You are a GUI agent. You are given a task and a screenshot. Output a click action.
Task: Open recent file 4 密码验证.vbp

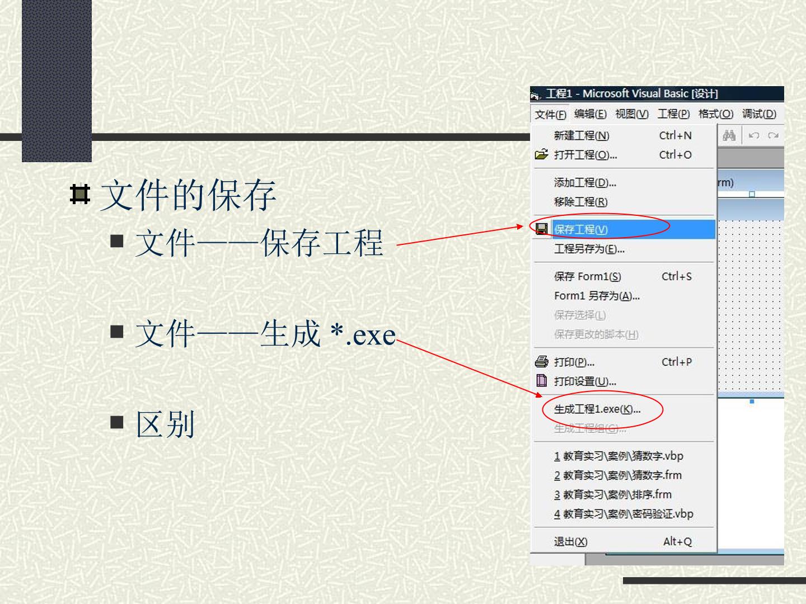(624, 514)
